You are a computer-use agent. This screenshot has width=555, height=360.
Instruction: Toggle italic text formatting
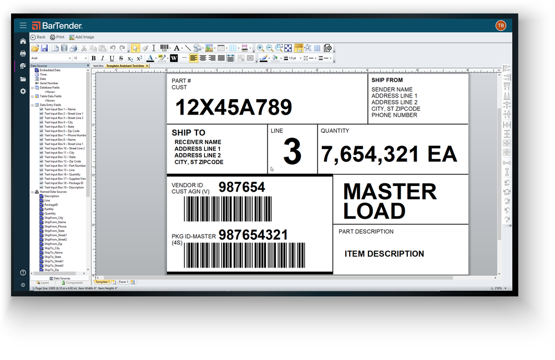pyautogui.click(x=103, y=58)
